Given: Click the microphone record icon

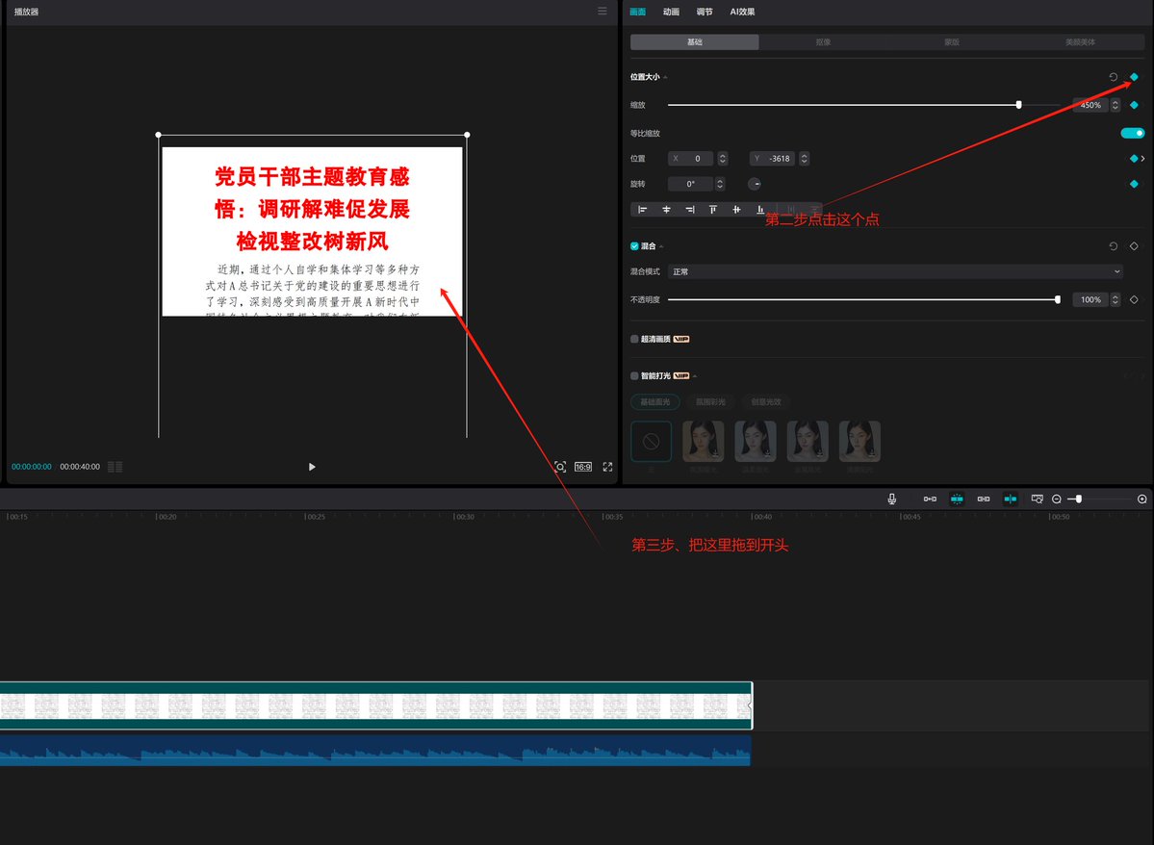Looking at the screenshot, I should (x=891, y=499).
